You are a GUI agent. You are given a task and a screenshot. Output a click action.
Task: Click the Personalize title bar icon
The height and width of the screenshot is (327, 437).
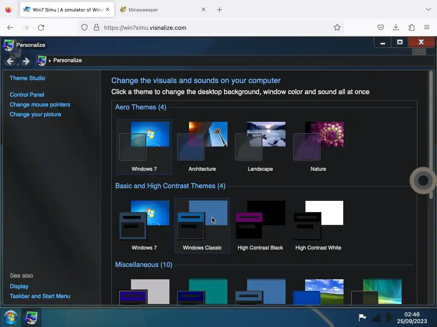(9, 45)
